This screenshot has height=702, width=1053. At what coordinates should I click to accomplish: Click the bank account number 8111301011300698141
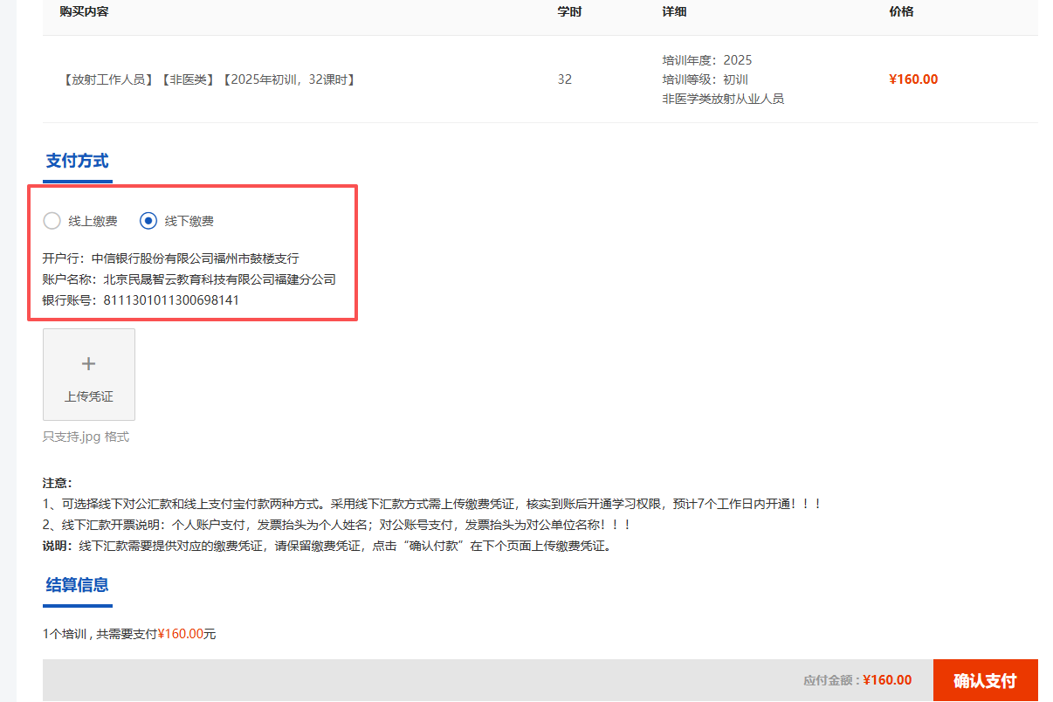171,300
